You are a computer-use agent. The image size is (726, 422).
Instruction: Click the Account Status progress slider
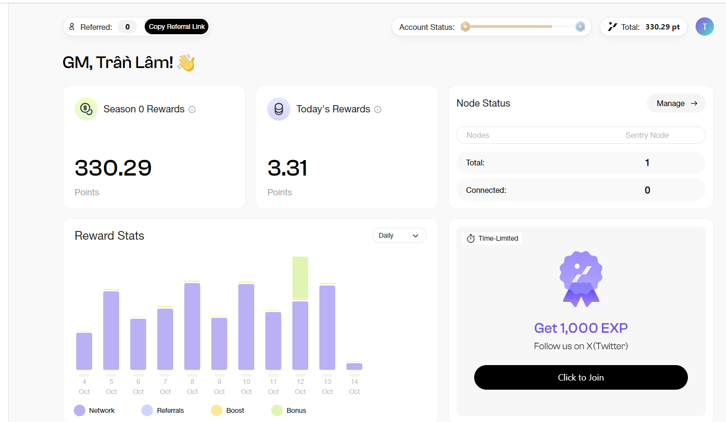(522, 27)
